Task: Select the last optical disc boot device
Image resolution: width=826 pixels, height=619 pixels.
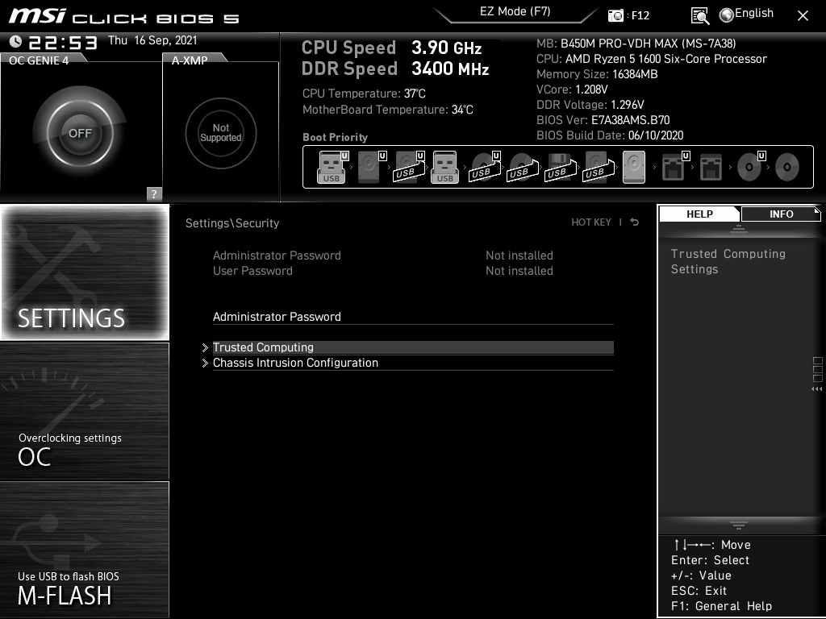Action: (x=786, y=168)
